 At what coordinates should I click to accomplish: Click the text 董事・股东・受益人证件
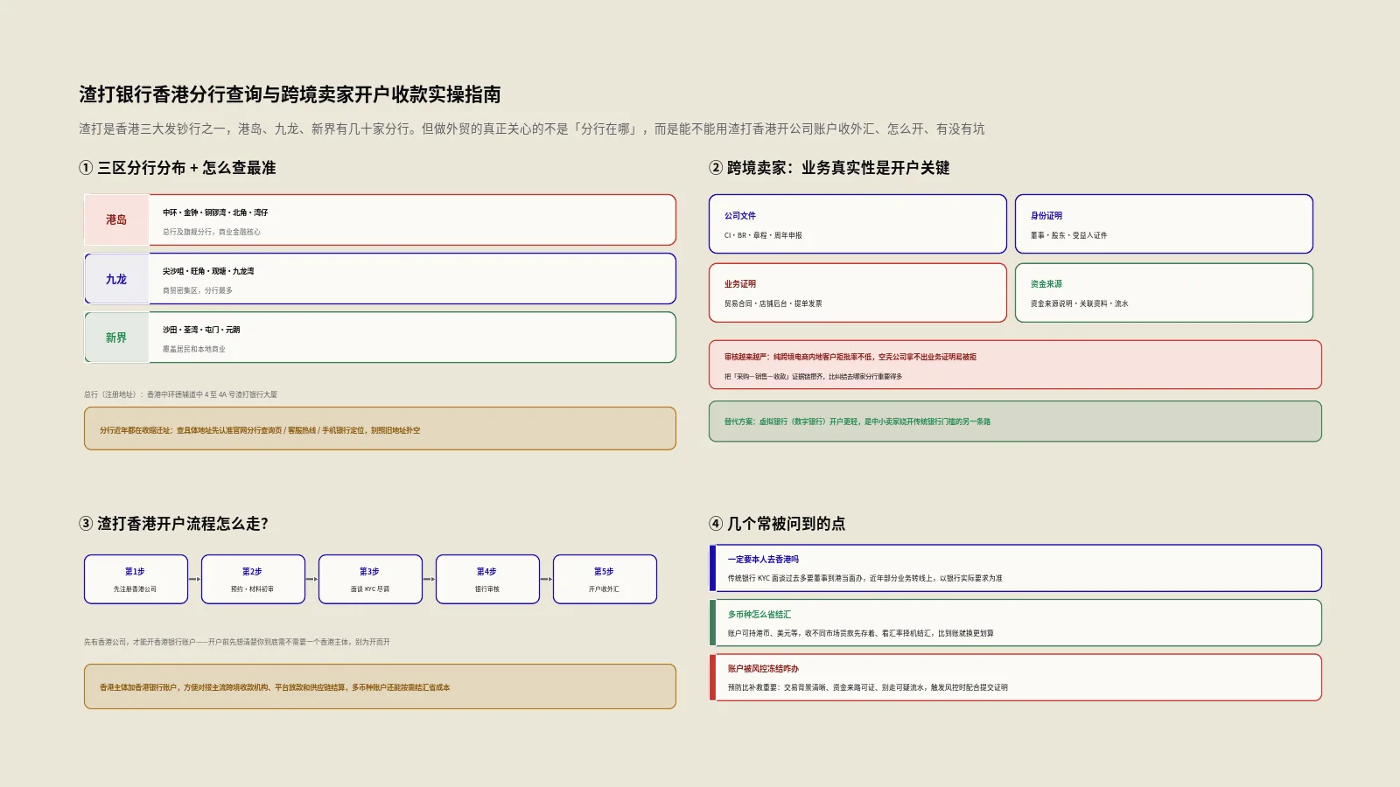click(1068, 235)
